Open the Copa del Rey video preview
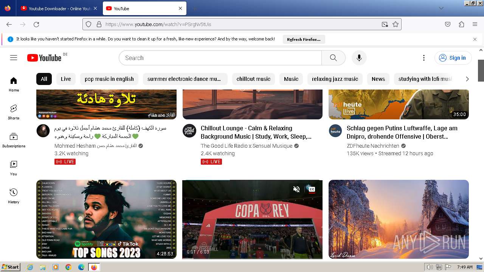The height and width of the screenshot is (272, 484). (252, 219)
